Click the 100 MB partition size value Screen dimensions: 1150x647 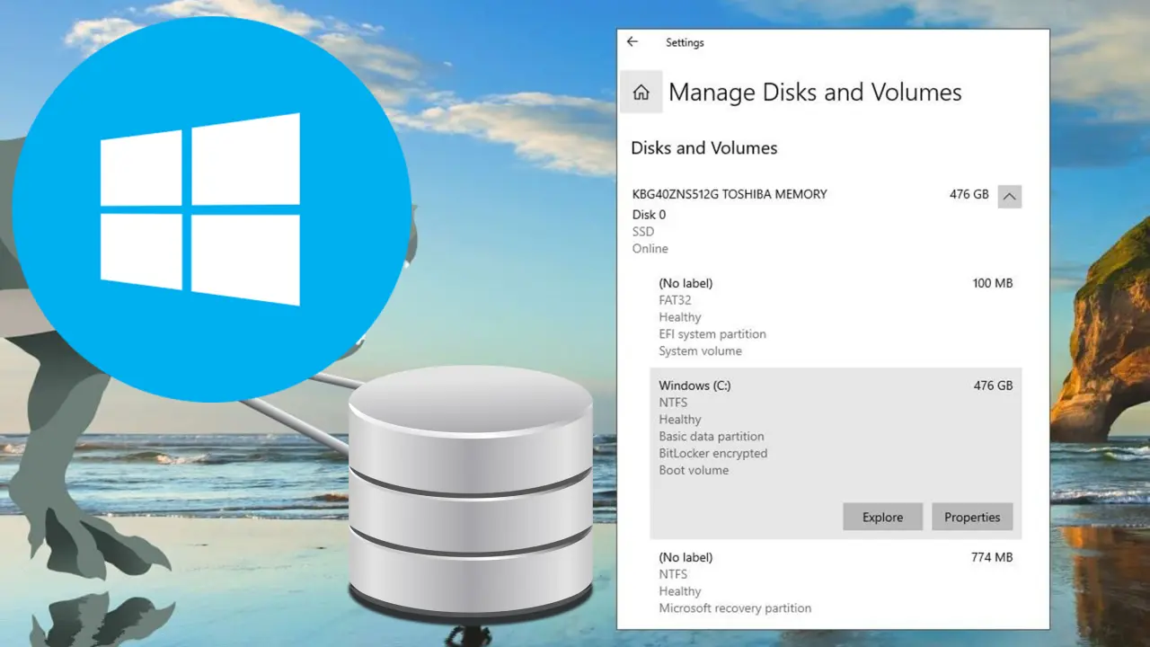[992, 283]
